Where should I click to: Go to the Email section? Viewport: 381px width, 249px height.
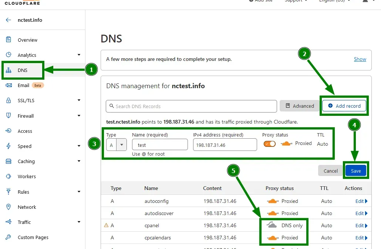[23, 85]
